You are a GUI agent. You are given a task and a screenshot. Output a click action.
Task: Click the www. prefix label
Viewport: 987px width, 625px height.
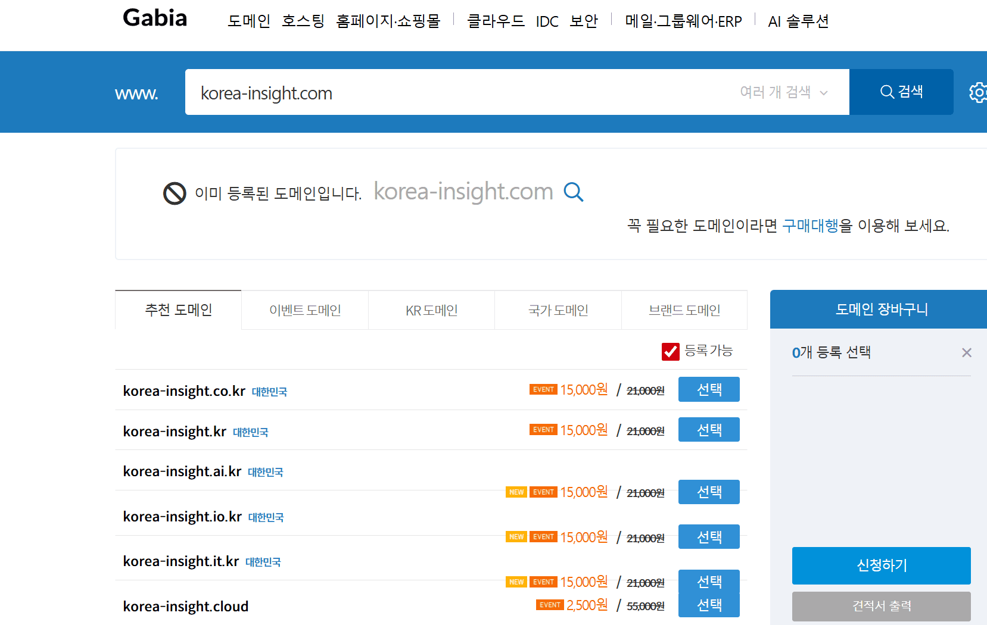pos(136,93)
